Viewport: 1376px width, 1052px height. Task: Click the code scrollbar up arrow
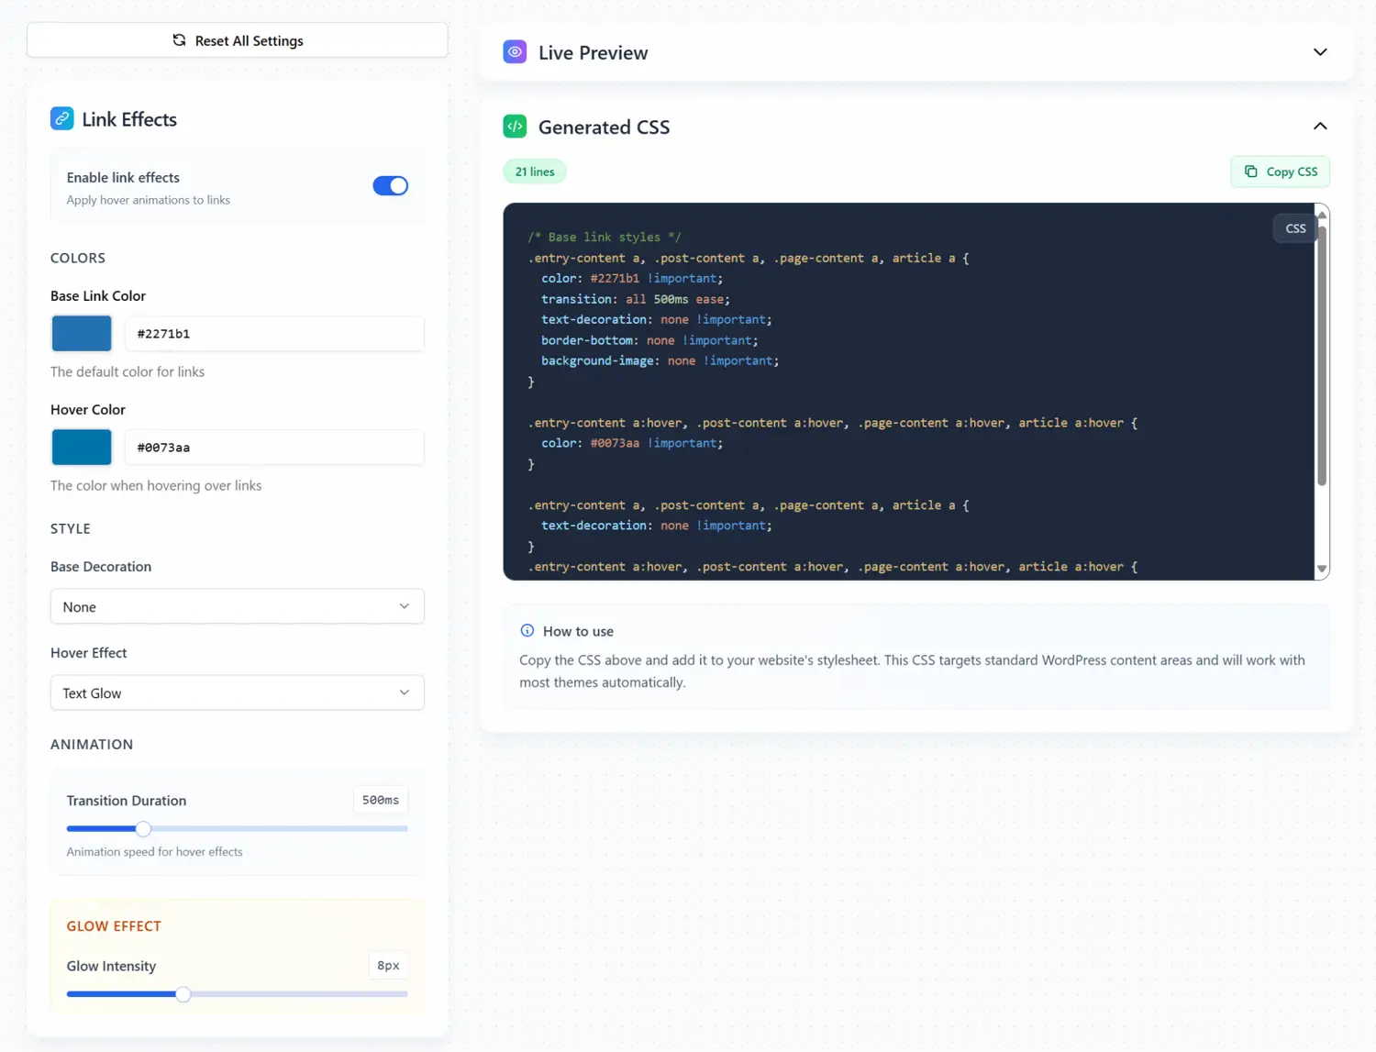pyautogui.click(x=1322, y=214)
